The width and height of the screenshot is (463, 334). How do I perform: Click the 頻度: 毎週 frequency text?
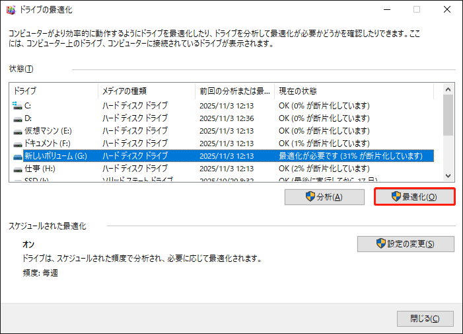(40, 272)
